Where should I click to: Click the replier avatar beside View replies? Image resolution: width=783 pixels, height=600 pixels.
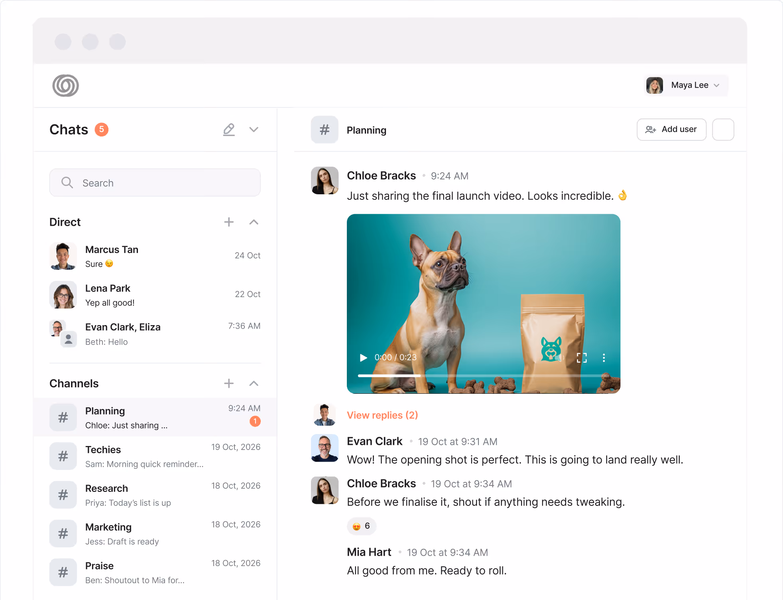point(324,415)
